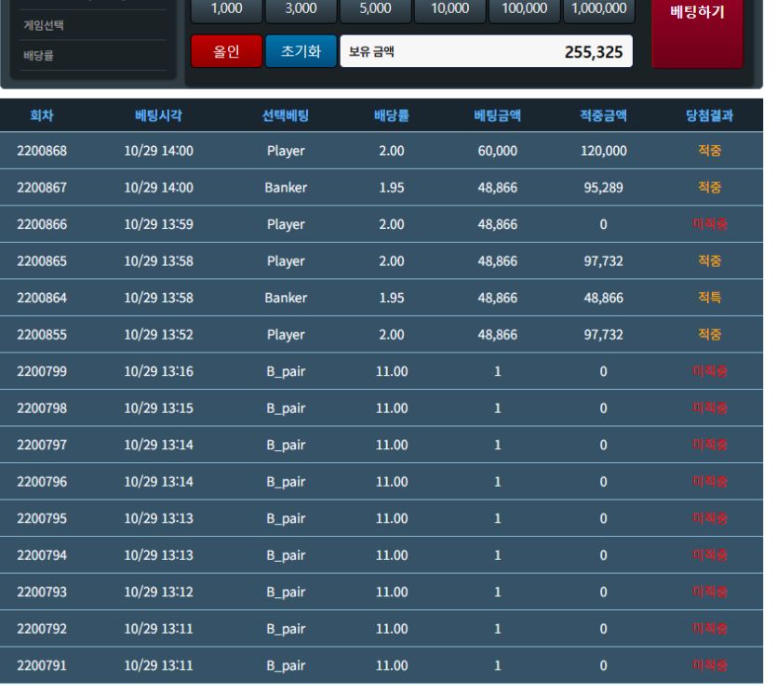This screenshot has width=777, height=694.
Task: Click the 적중금액 column header
Action: coord(604,115)
